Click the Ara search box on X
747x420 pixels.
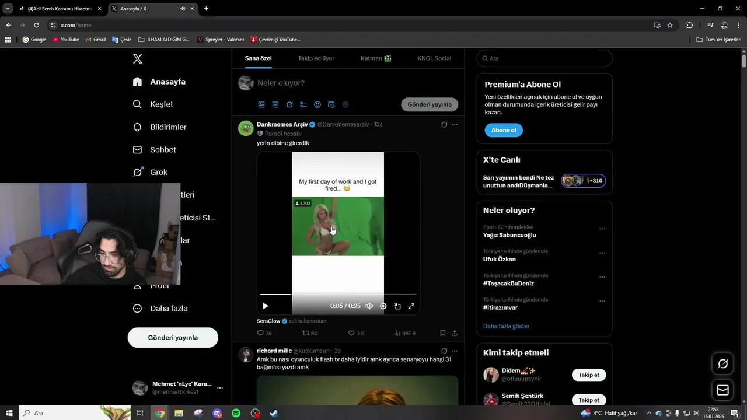tap(544, 58)
